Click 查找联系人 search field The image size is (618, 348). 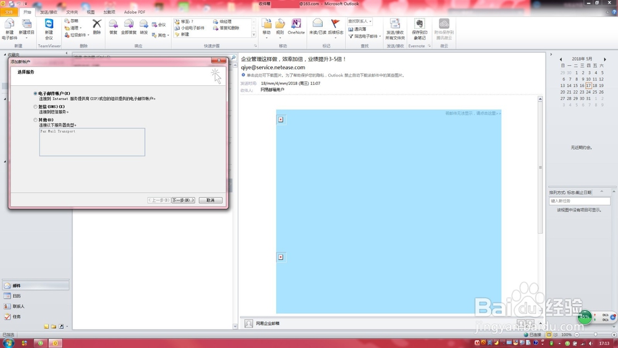point(360,21)
